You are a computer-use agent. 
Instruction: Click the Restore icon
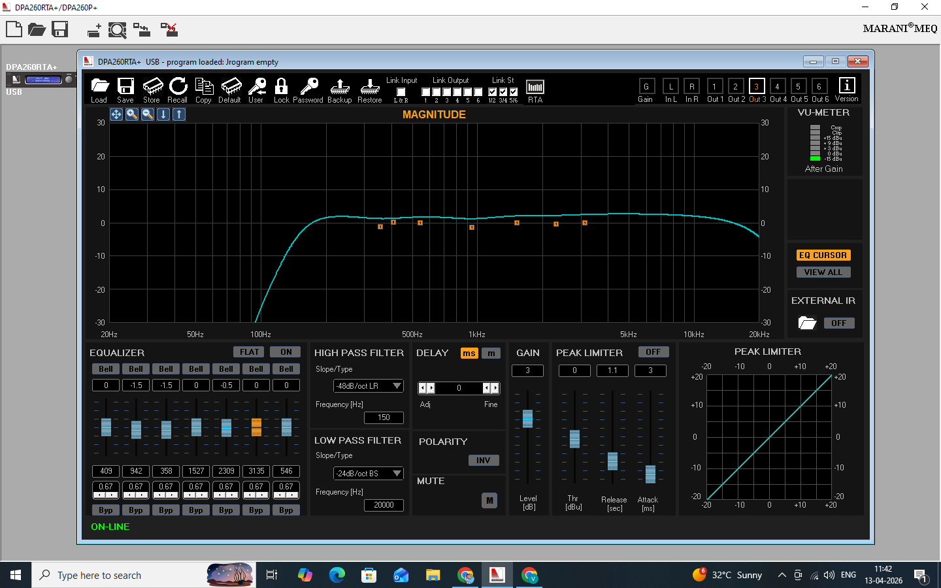click(x=370, y=86)
